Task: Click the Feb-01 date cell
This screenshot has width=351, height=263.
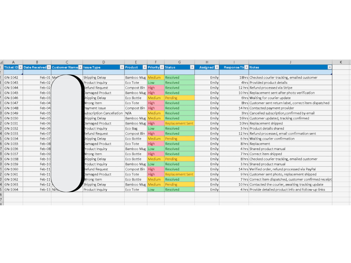Action: coord(37,77)
